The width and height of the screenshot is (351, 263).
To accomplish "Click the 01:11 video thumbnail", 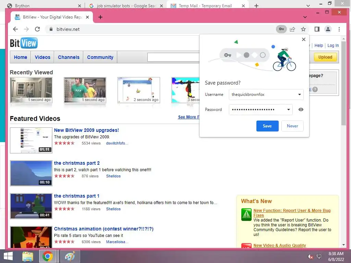I will coord(31,140).
